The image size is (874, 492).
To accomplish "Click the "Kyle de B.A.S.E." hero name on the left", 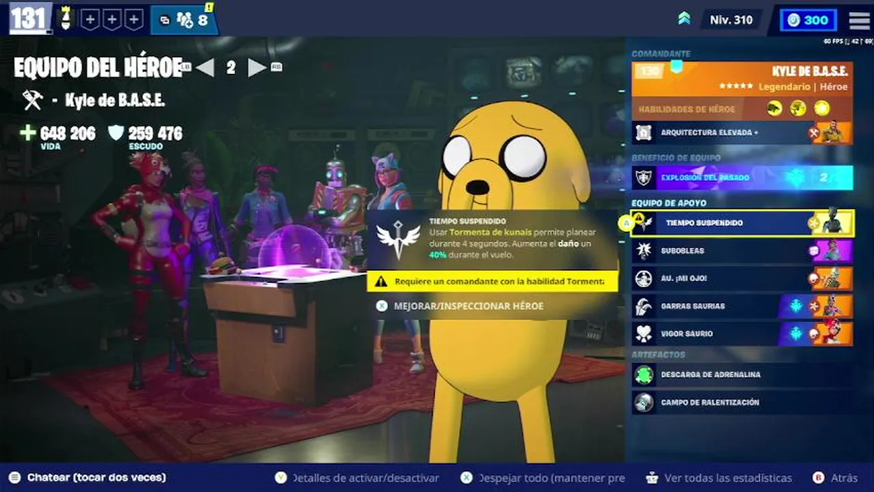I will click(115, 100).
